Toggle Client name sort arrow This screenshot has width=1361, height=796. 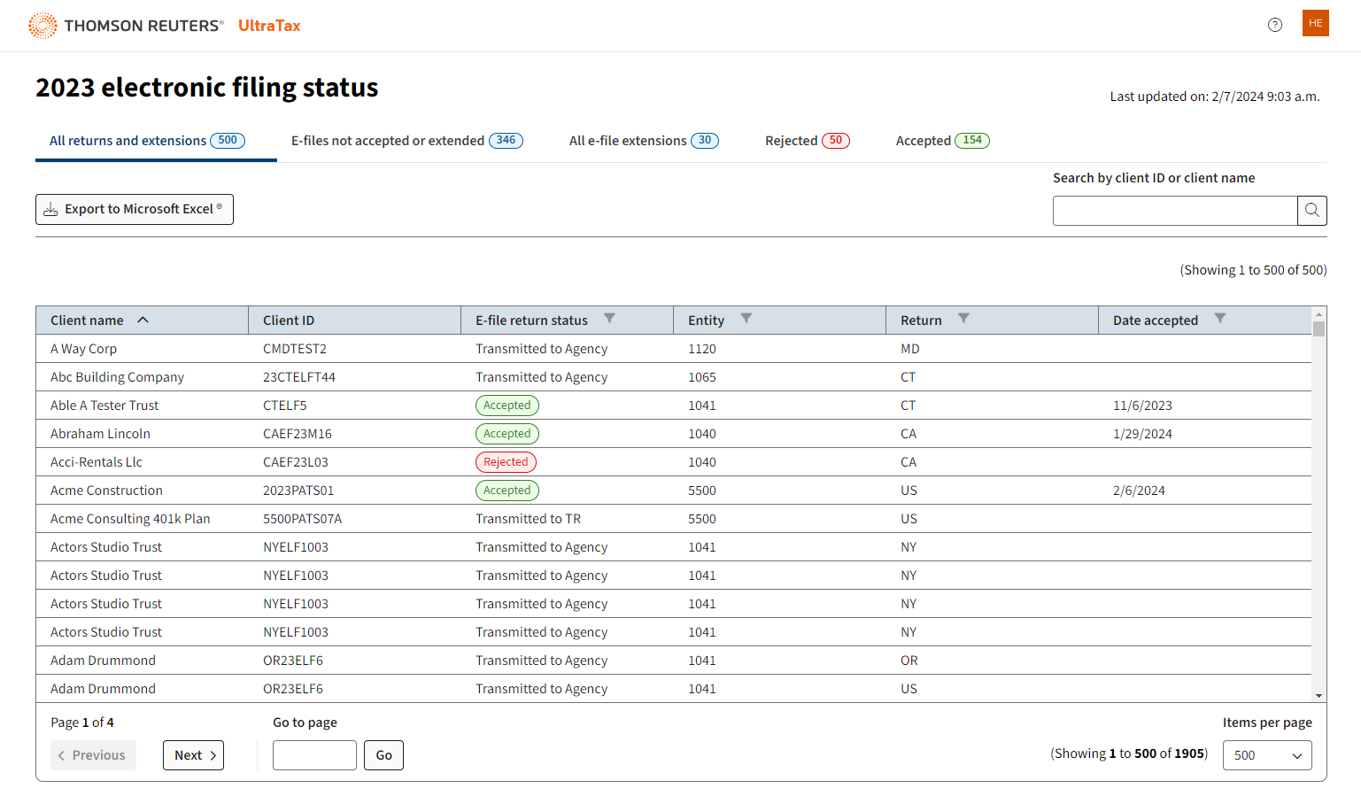pyautogui.click(x=143, y=320)
